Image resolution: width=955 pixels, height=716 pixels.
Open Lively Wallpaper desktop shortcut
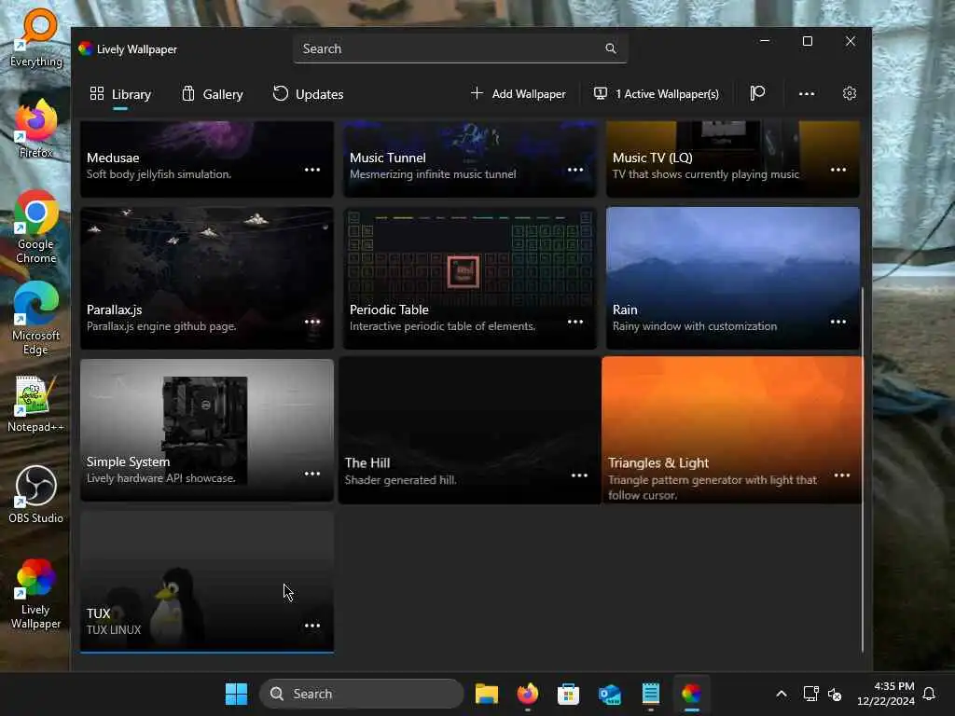[36, 594]
